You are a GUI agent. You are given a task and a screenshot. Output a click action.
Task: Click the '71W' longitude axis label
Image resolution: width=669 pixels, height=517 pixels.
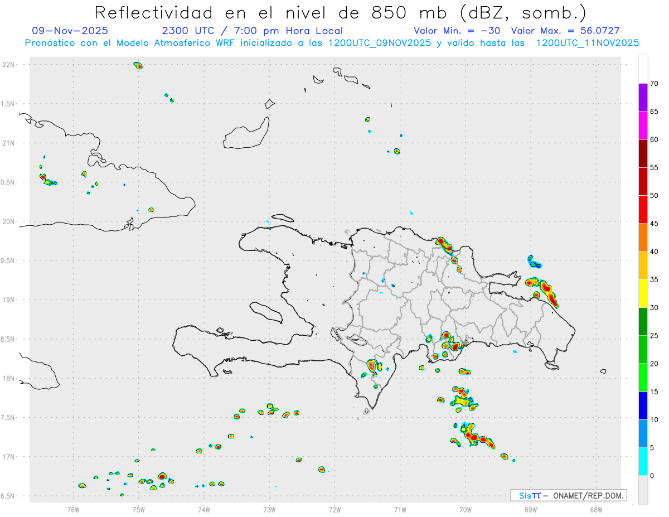point(400,509)
